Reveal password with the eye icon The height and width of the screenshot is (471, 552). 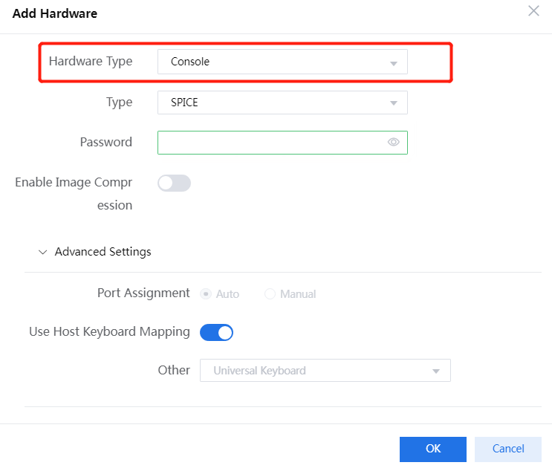[394, 143]
